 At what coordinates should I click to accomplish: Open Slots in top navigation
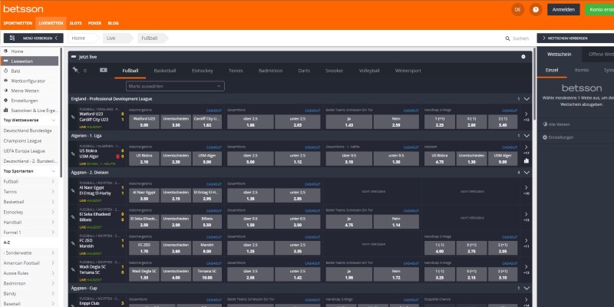[75, 23]
